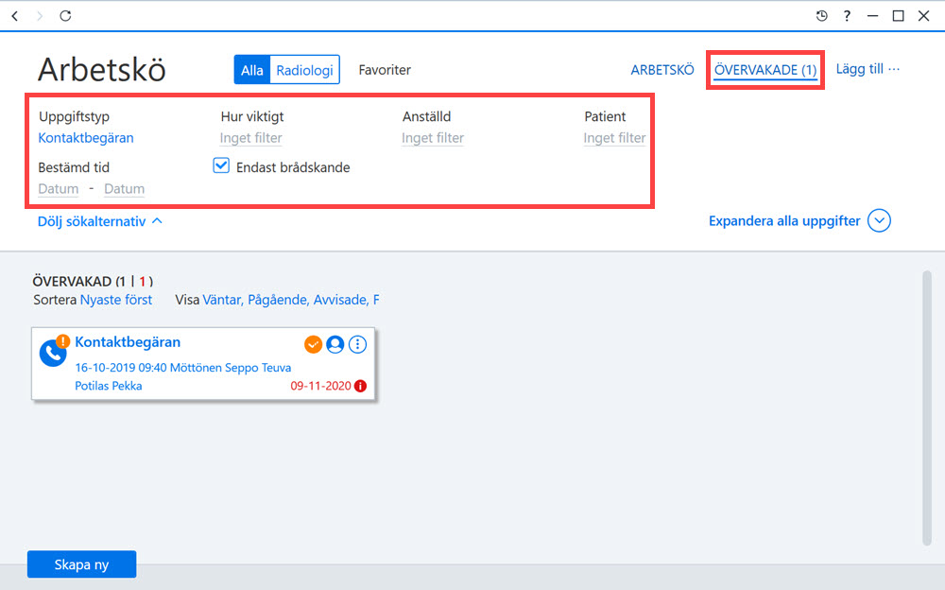
Task: Click due date 09-11-2020 on card
Action: point(320,386)
